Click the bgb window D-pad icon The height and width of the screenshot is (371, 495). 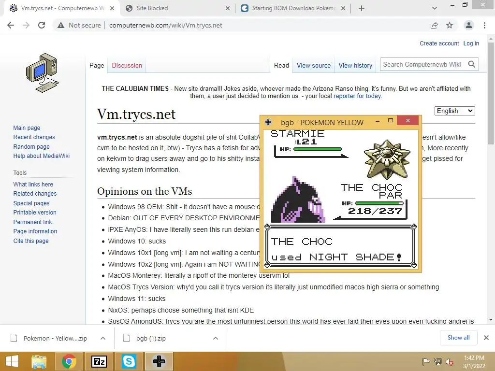pos(268,122)
